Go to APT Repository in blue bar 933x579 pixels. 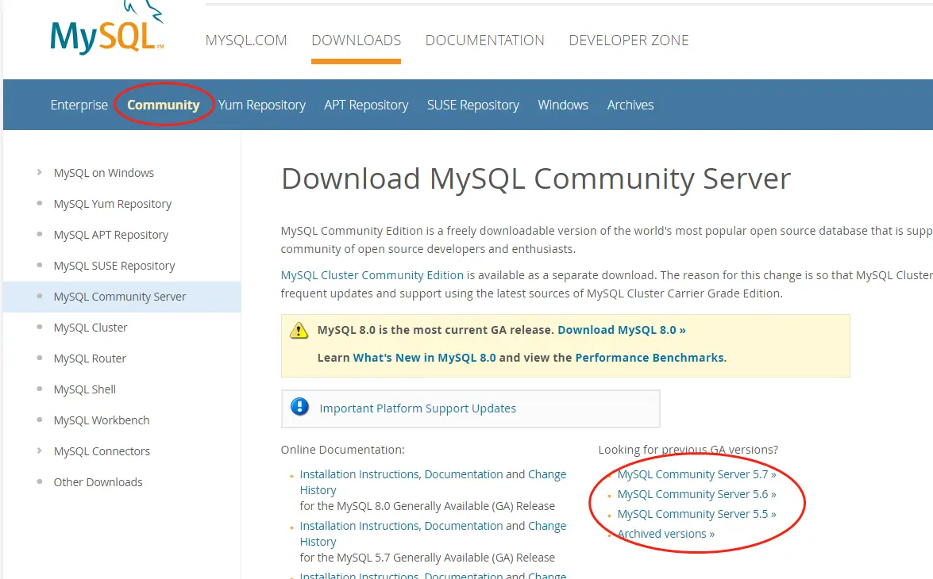coord(367,105)
